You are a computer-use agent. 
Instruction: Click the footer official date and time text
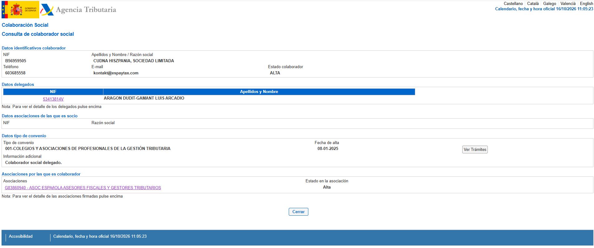pyautogui.click(x=100, y=236)
